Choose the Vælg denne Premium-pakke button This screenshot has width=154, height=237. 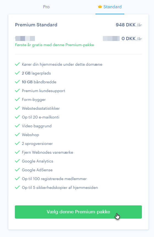point(78,212)
